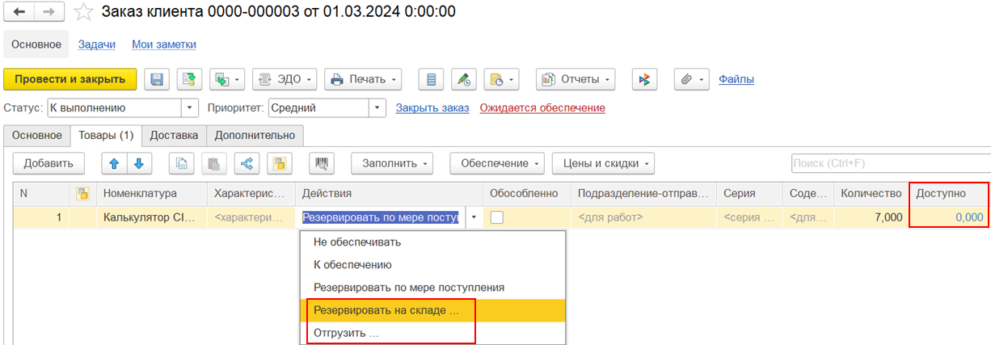Go back using the left arrow button
The image size is (991, 345).
[19, 12]
